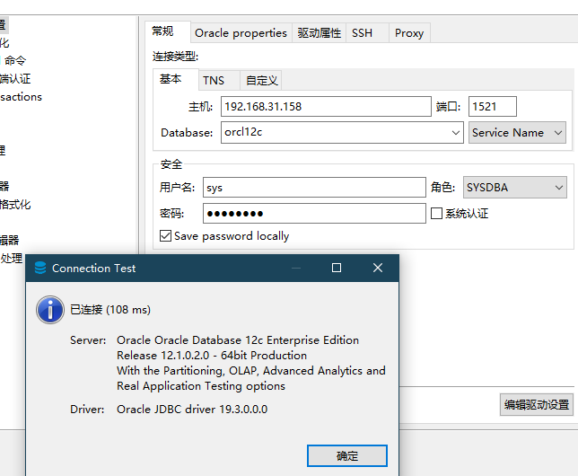Click the 端口 port field showing 1521
This screenshot has height=476, width=578.
click(x=492, y=106)
